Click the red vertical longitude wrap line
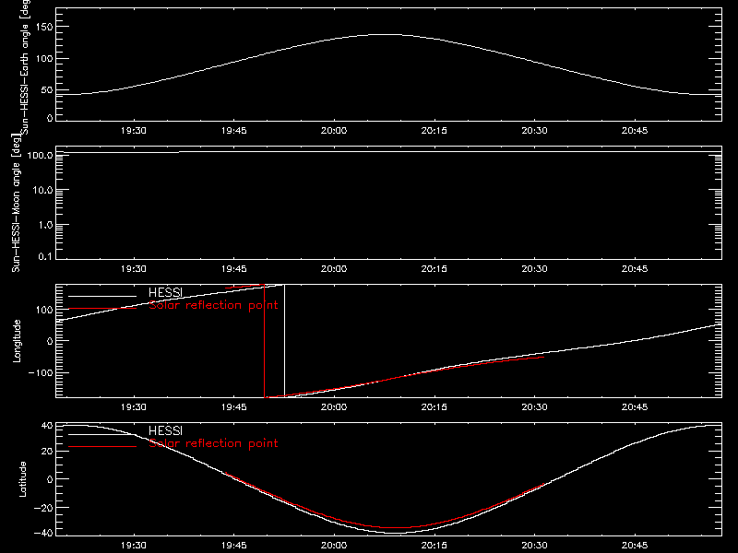The width and height of the screenshot is (738, 553). pyautogui.click(x=265, y=341)
